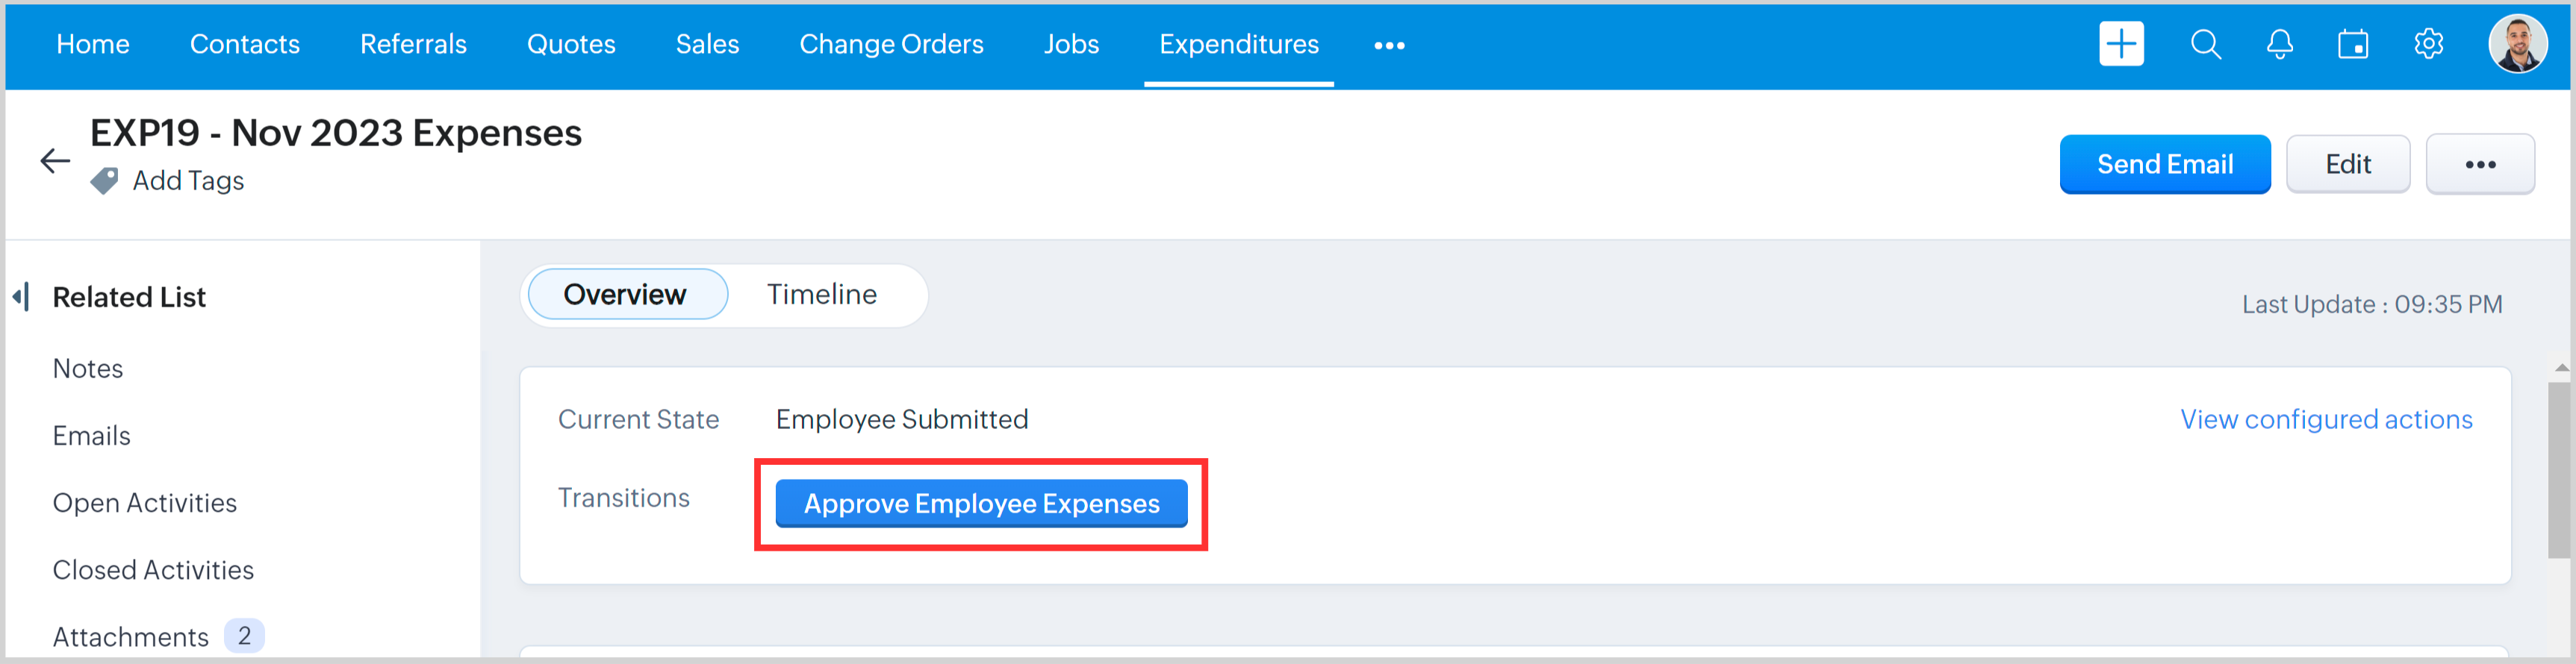Click the Approve Employee Expenses button
Viewport: 2576px width, 664px height.
tap(981, 504)
